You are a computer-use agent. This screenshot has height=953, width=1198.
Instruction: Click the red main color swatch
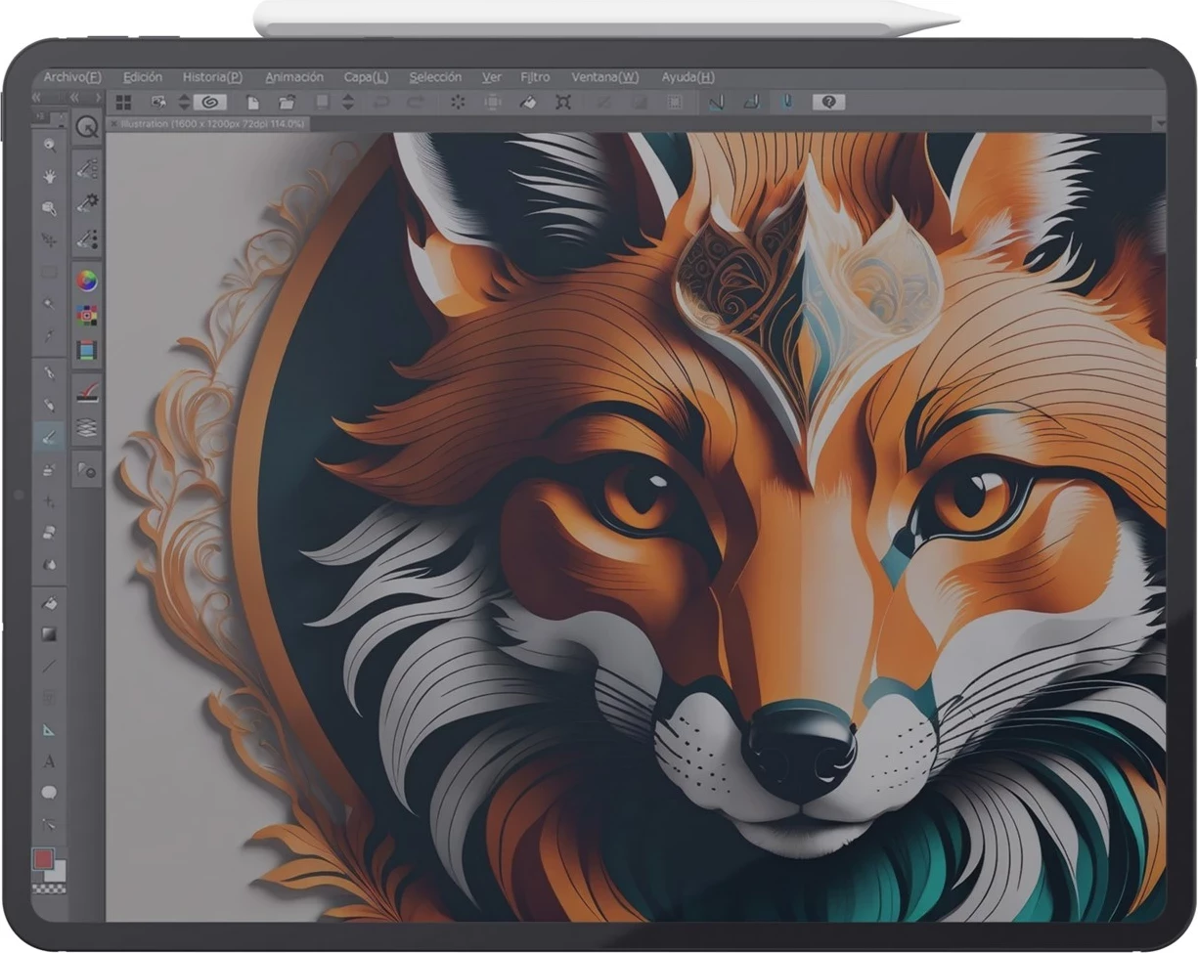tap(43, 859)
